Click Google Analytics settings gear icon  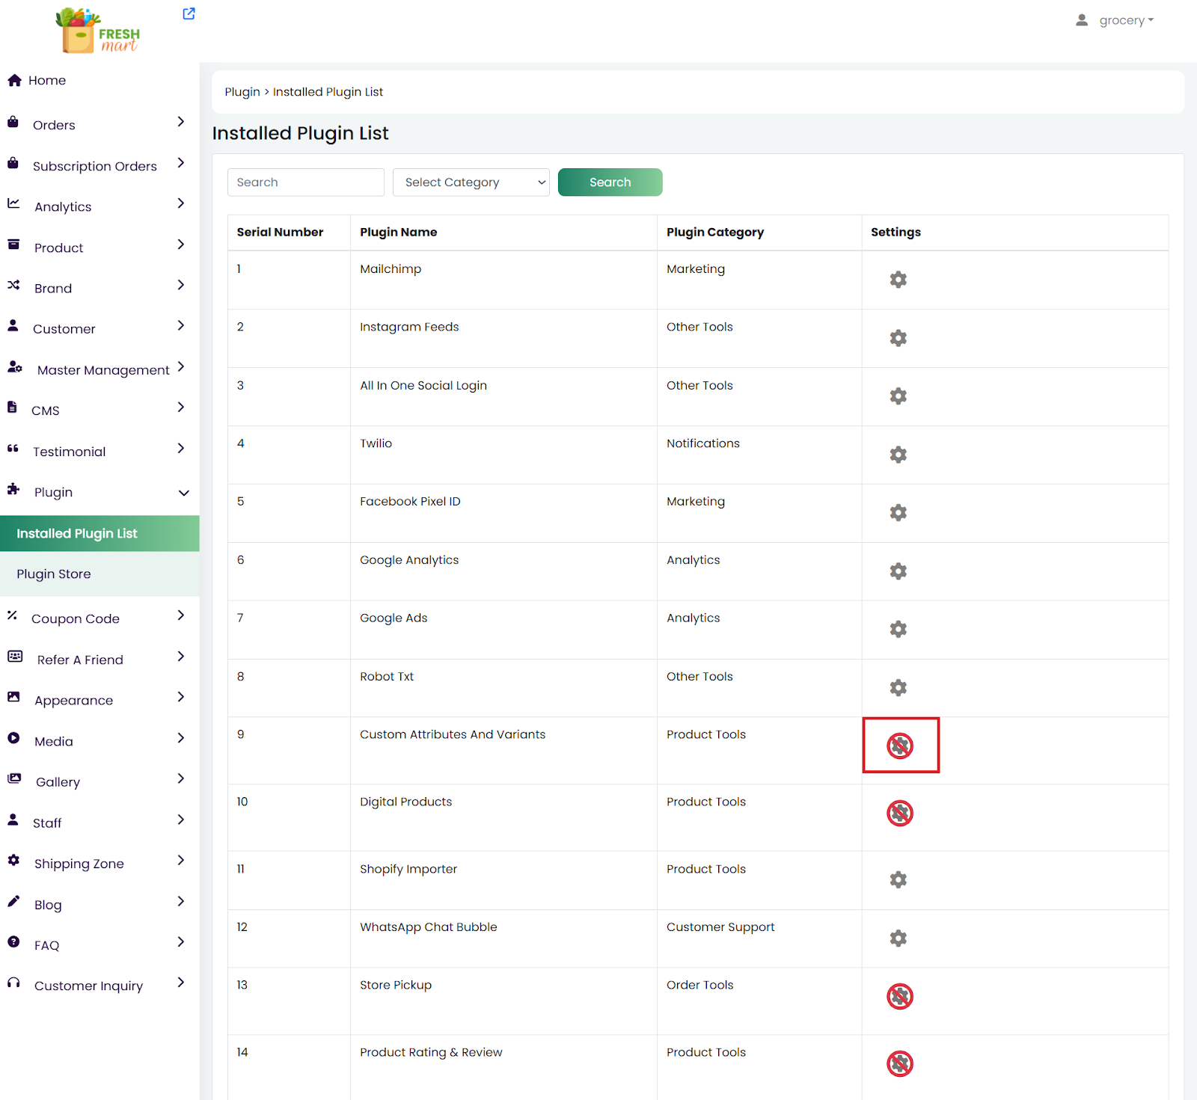click(x=898, y=571)
